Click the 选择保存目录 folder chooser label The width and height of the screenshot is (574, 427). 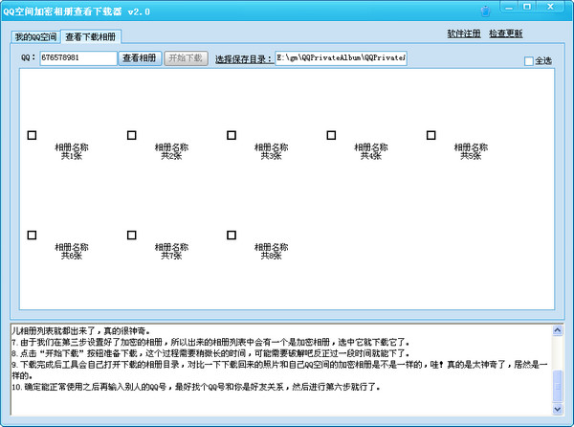pos(243,59)
